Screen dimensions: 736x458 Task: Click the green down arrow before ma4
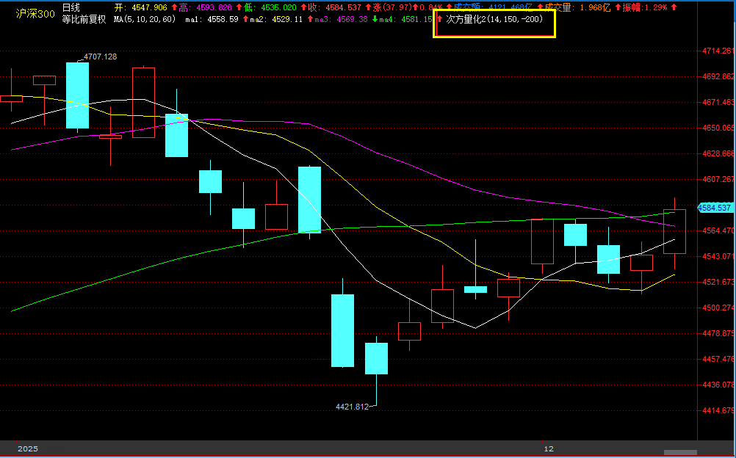[396, 19]
